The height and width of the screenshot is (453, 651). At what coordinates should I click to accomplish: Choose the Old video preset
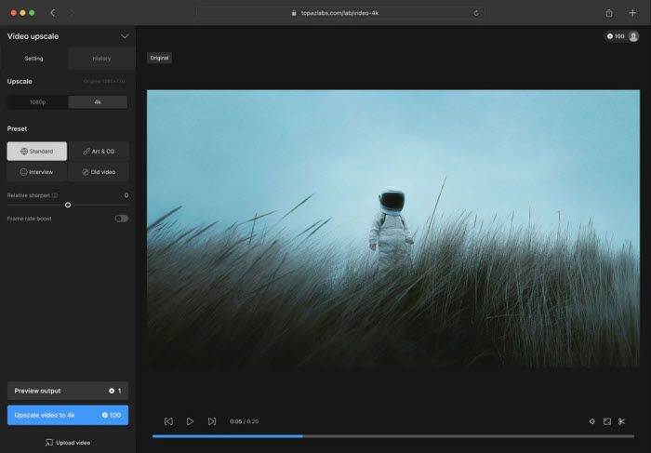[x=99, y=172]
